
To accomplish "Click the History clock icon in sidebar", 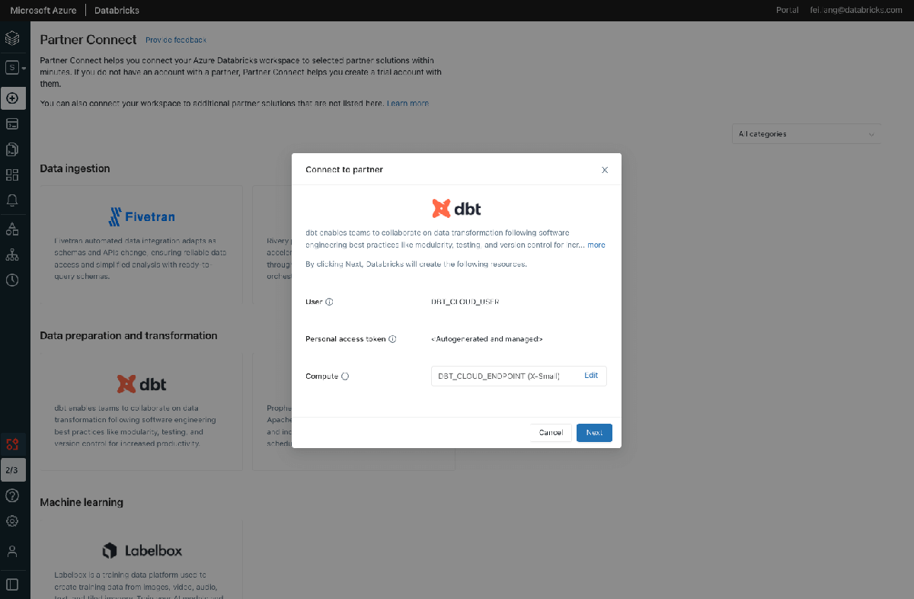I will (x=12, y=280).
